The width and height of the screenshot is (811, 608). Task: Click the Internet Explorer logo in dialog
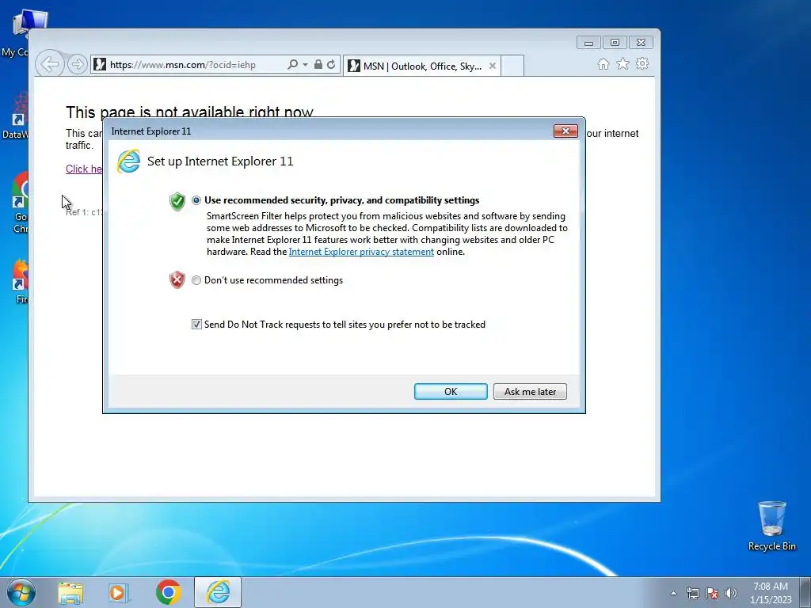(128, 161)
